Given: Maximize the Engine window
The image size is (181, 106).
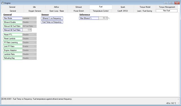Looking at the screenshot, I should click(172, 3).
